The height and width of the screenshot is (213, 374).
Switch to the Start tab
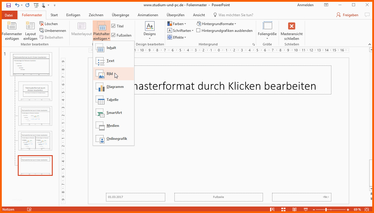coord(54,15)
